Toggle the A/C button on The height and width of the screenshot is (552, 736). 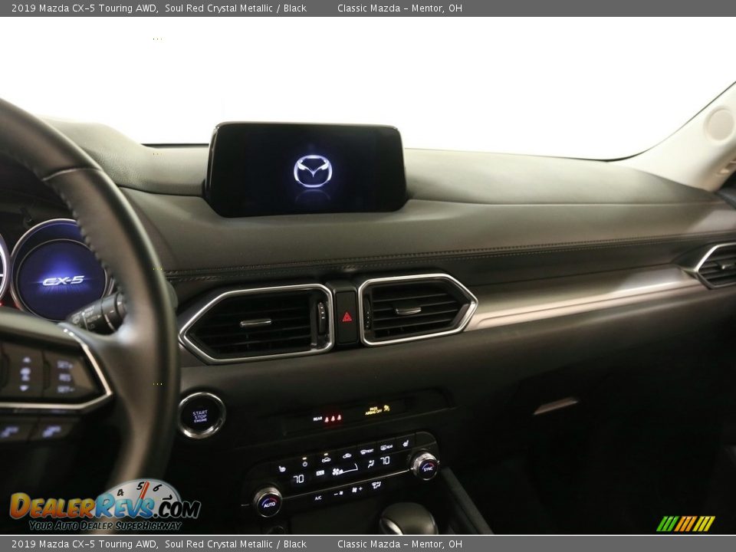click(x=318, y=497)
